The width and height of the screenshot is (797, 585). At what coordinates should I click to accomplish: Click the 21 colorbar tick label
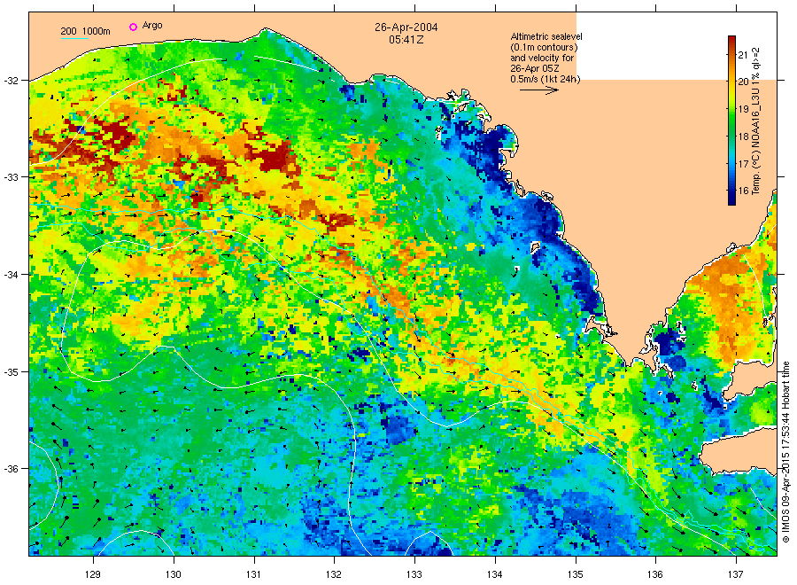coord(743,55)
